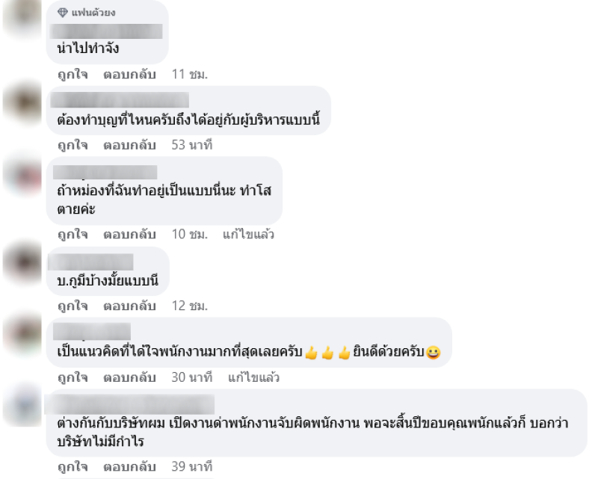
Task: Like the comment posted 12 ชม. ago
Action: point(73,306)
